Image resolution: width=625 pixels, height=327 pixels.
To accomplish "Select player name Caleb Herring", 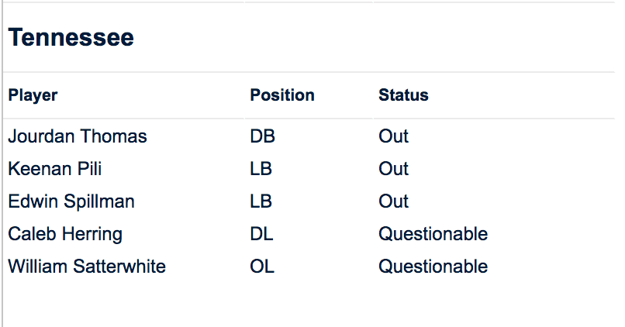I will point(65,234).
